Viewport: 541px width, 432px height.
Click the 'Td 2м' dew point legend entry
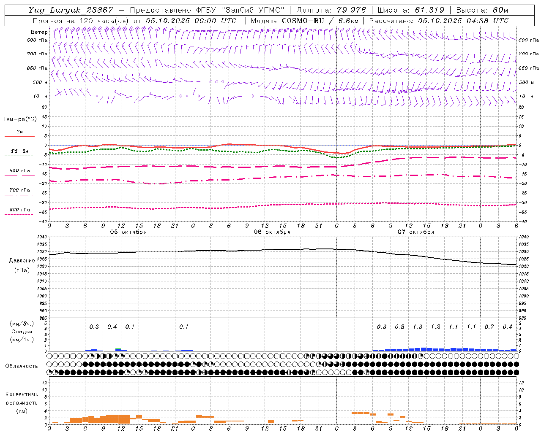(20, 151)
